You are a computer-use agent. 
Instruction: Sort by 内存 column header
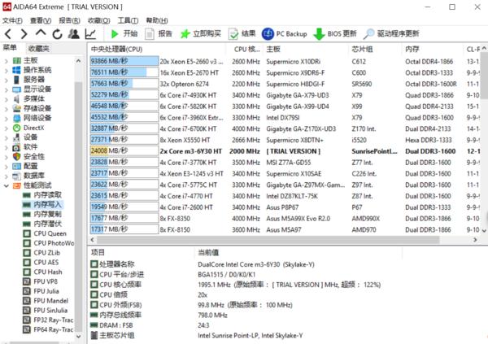(x=433, y=49)
